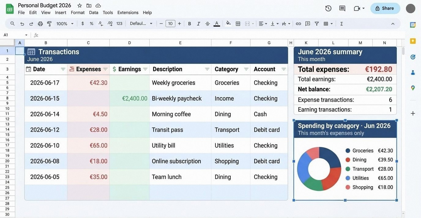Insert a link

pyautogui.click(x=298, y=24)
